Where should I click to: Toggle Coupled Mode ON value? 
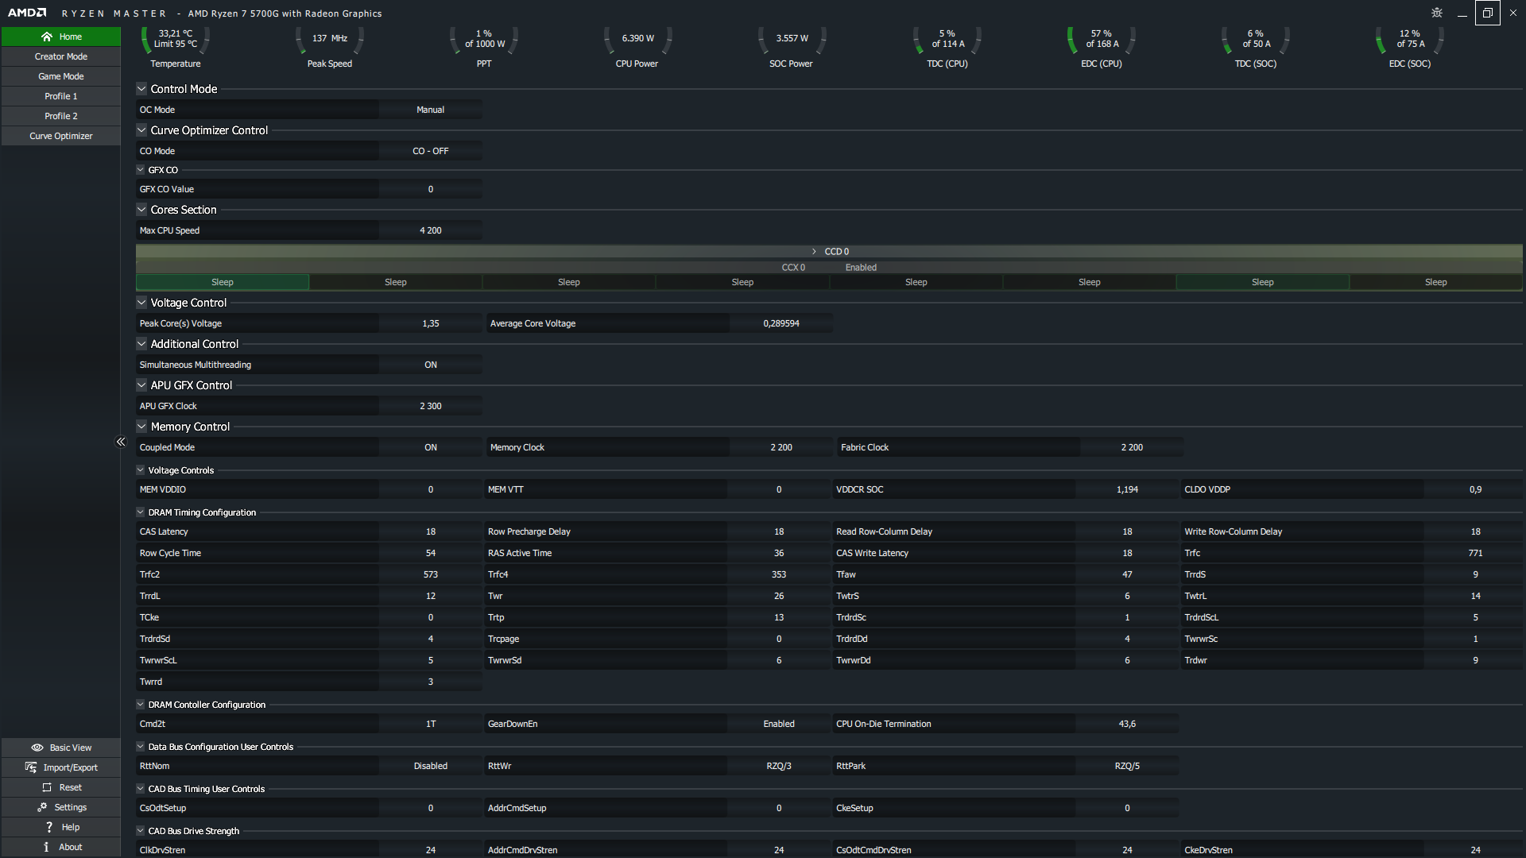pyautogui.click(x=430, y=447)
